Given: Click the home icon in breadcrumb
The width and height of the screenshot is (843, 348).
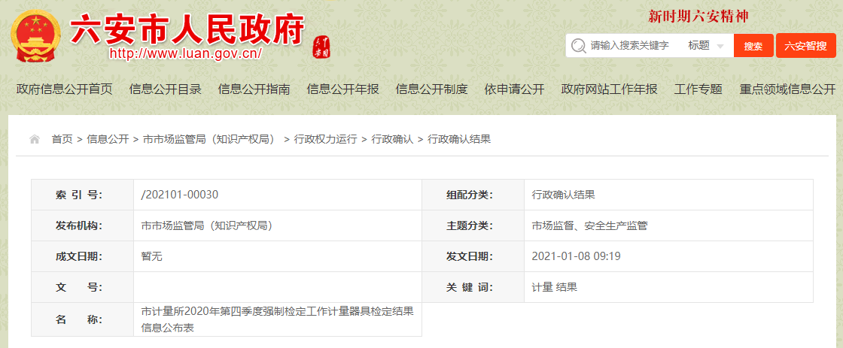Looking at the screenshot, I should click(x=35, y=139).
